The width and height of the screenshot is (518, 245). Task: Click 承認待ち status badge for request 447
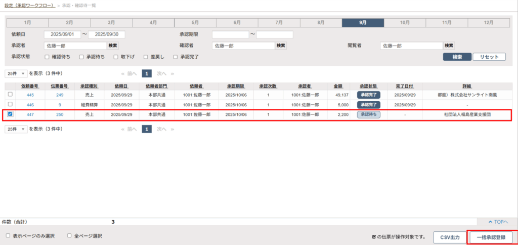coord(369,114)
